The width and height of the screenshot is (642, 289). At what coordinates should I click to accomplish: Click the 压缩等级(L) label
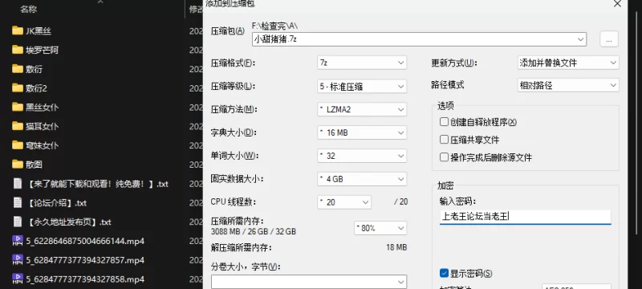(x=233, y=86)
